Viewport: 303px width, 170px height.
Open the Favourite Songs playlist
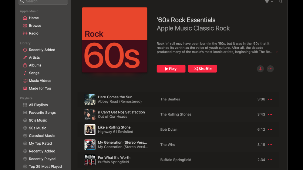tap(42, 113)
